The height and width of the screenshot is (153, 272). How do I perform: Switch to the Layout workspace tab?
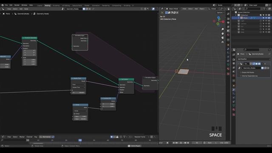(x=40, y=6)
